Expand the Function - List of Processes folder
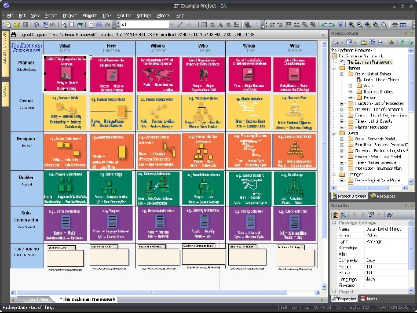The image size is (417, 313). (x=342, y=104)
